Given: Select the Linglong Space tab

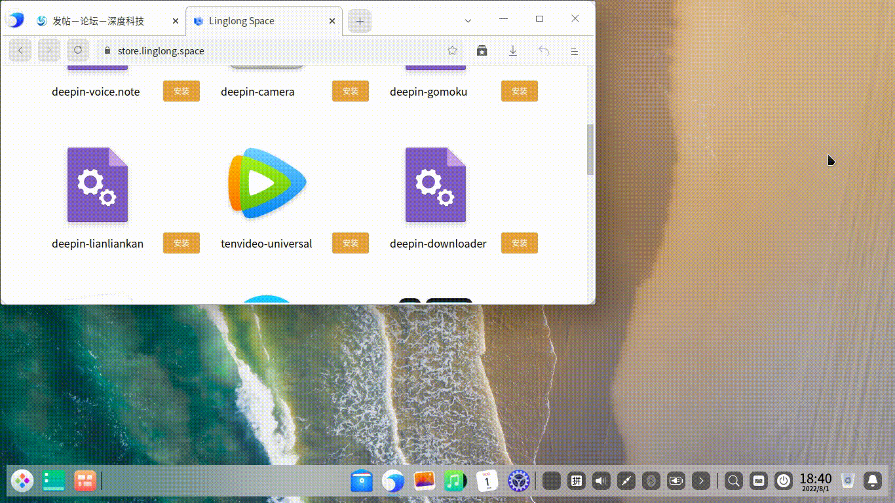Looking at the screenshot, I should (264, 21).
